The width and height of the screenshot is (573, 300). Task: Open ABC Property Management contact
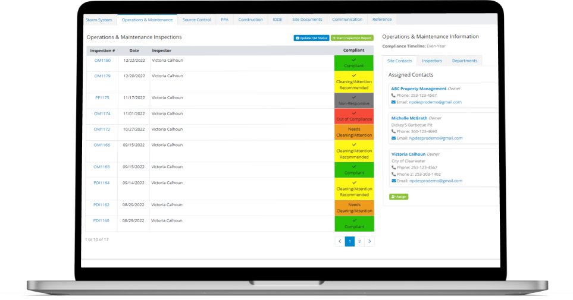(419, 89)
